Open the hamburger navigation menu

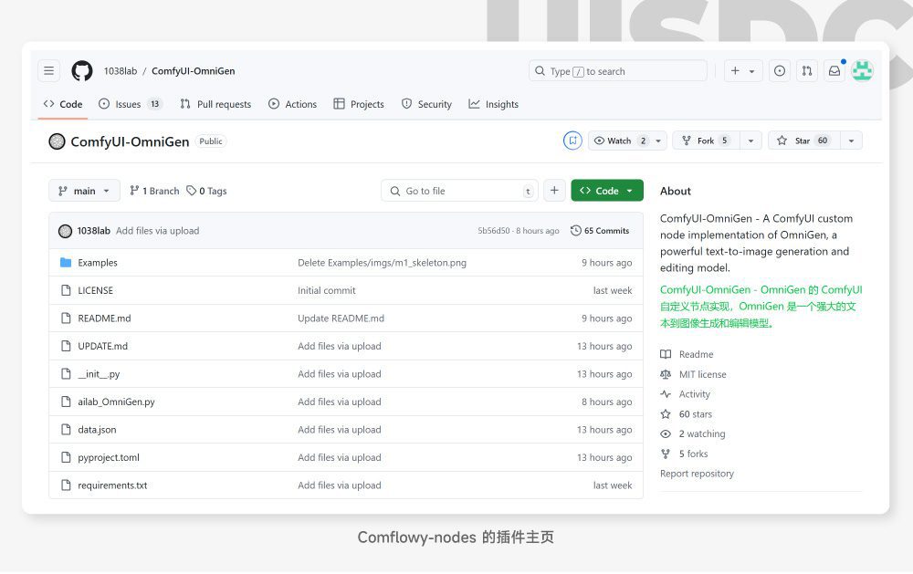point(49,71)
